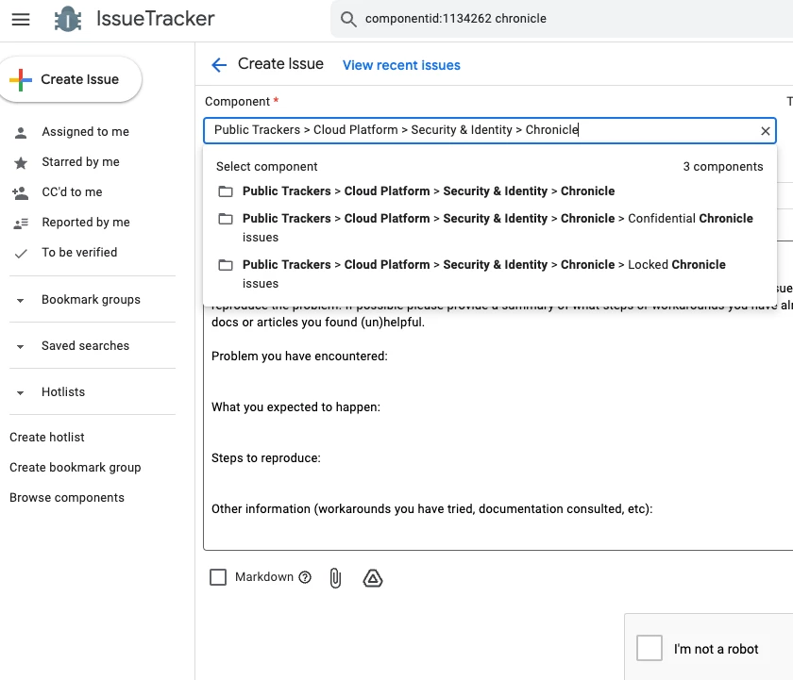Click the "Other information" line in description
This screenshot has height=680, width=793.
(x=432, y=508)
